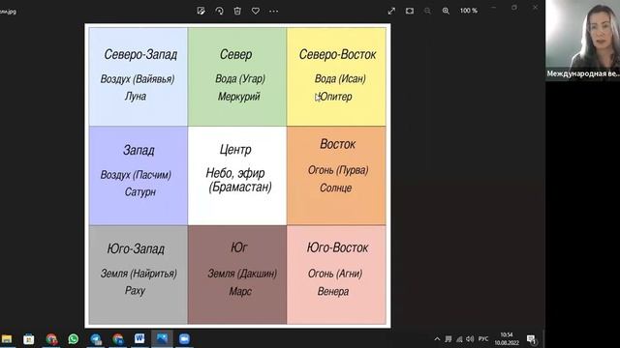620x348 pixels.
Task: Click the word Солнце
Action: (x=336, y=188)
